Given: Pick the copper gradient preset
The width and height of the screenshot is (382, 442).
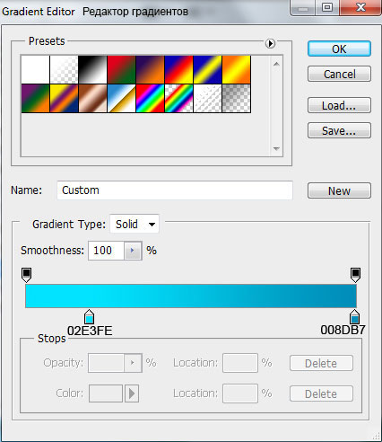Looking at the screenshot, I should point(92,98).
